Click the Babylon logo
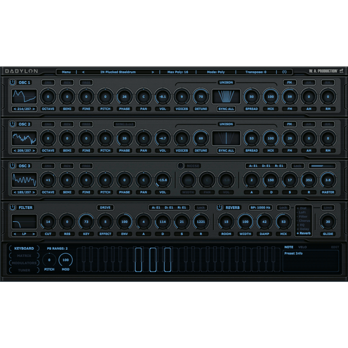348x348 pixels. coord(22,71)
